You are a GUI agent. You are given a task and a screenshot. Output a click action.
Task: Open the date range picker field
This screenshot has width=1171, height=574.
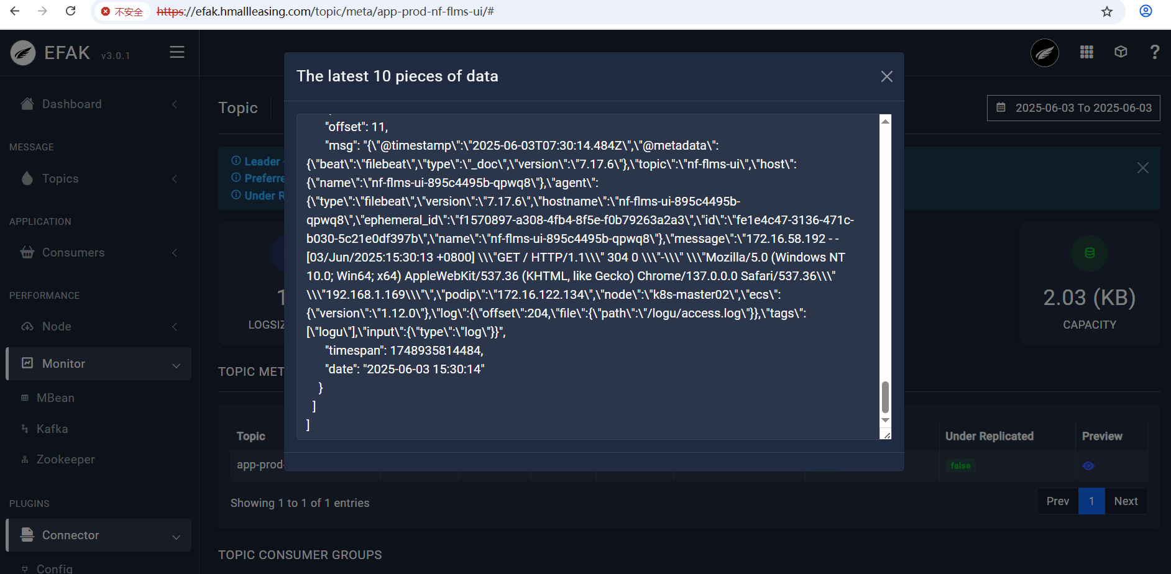point(1073,108)
